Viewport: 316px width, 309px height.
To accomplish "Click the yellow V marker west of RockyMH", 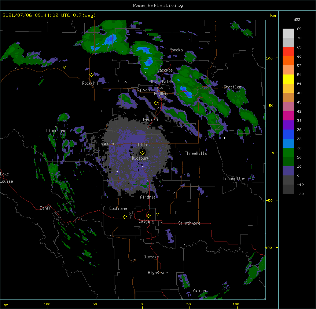I will pos(64,68).
